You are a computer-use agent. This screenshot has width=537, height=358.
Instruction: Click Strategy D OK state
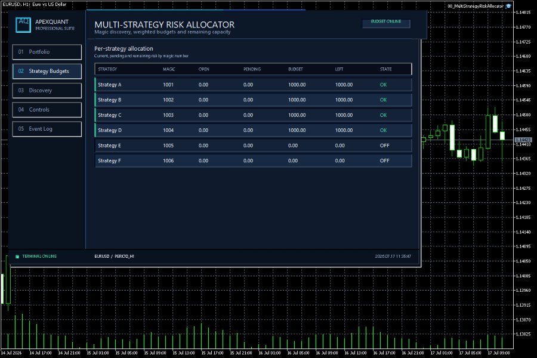383,130
